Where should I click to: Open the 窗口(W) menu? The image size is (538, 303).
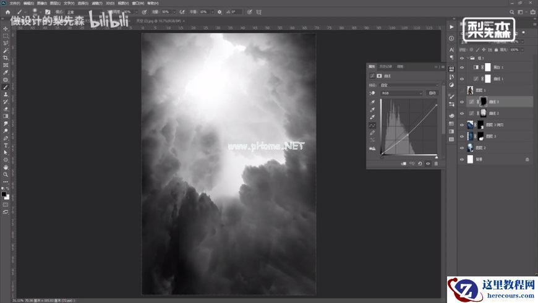pos(138,3)
